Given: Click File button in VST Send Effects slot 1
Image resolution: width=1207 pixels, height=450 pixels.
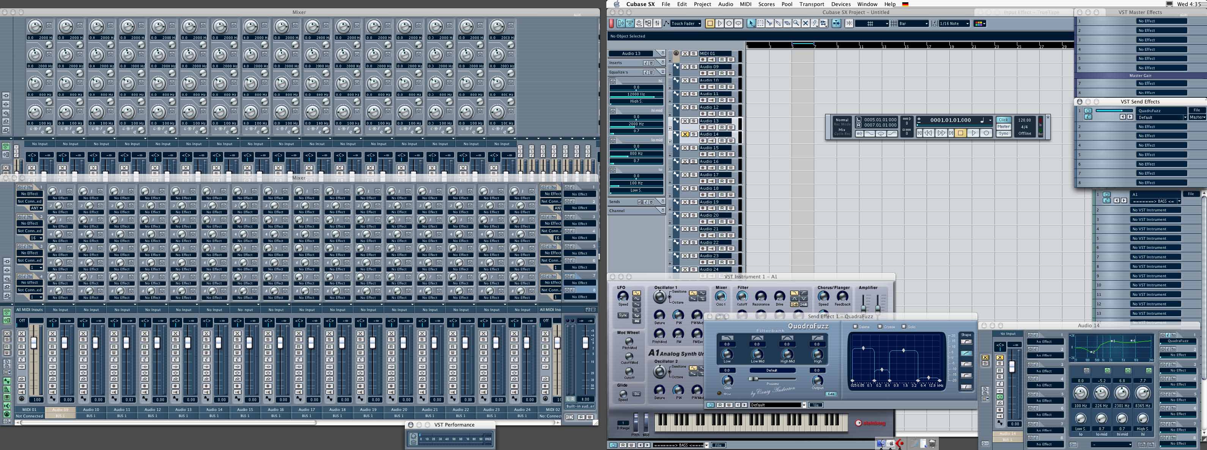Looking at the screenshot, I should click(1197, 110).
